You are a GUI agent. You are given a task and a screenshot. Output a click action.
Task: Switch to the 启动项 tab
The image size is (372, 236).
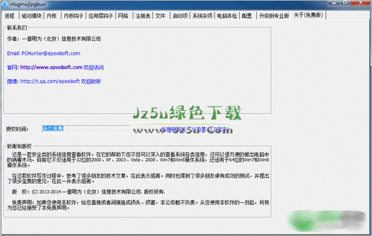[180, 16]
